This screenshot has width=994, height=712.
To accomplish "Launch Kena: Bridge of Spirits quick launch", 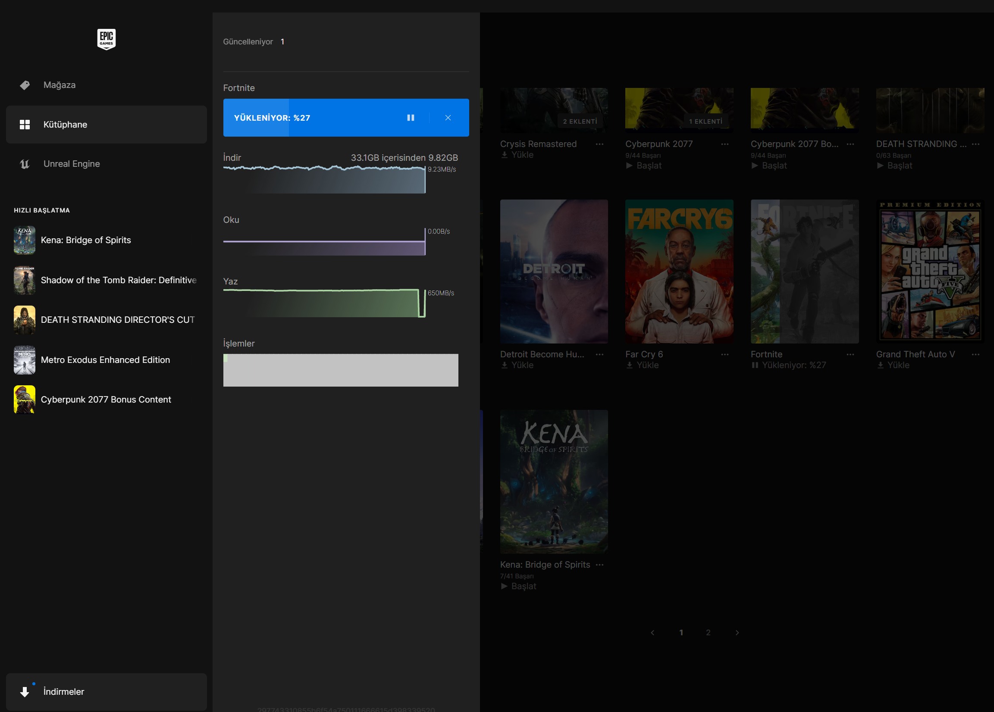I will pos(106,240).
